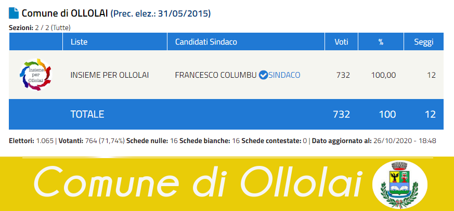
Task: Click the Ollolai municipal coat of arms
Action: [399, 185]
